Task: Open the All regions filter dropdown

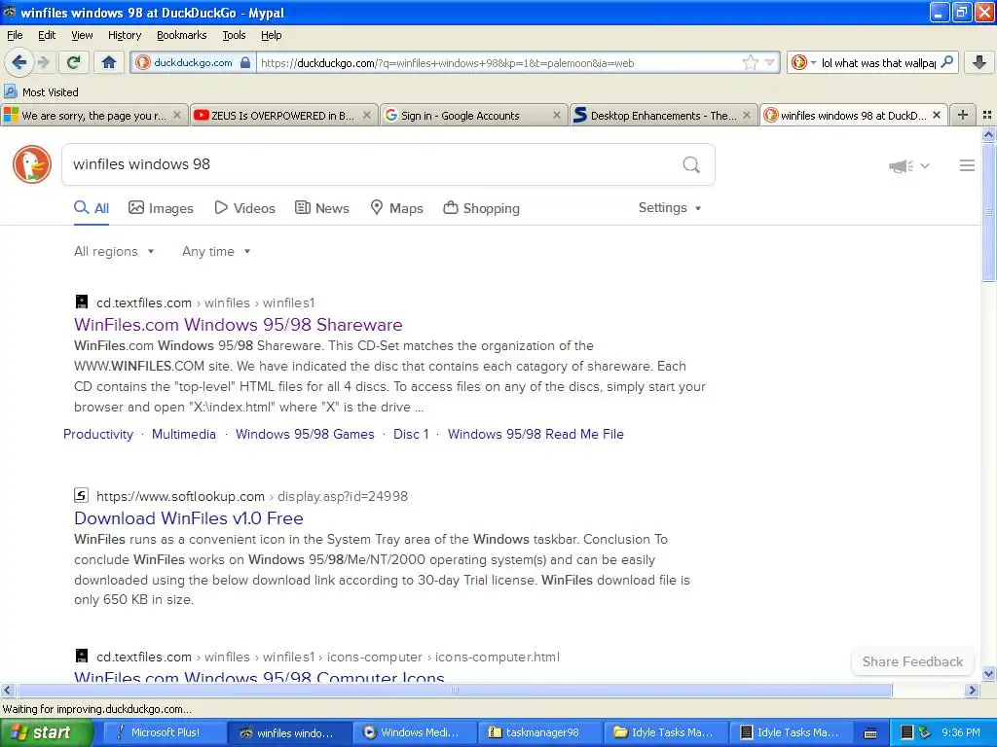Action: click(x=114, y=252)
